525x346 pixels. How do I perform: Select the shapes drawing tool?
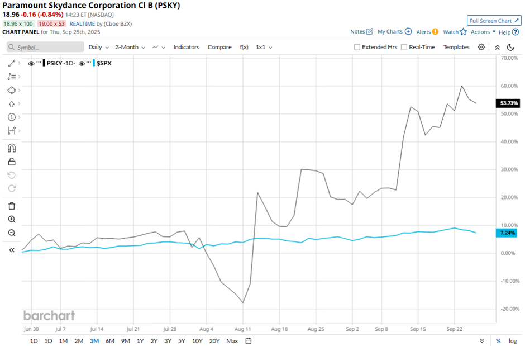pos(12,90)
